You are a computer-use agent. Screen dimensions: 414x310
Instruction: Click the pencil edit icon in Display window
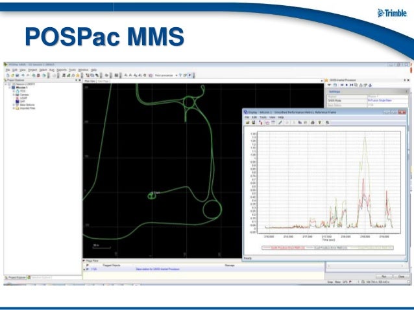280,122
